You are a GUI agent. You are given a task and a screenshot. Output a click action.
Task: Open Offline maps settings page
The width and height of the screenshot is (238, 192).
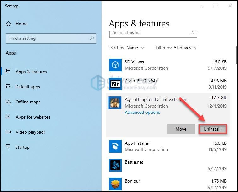[28, 102]
